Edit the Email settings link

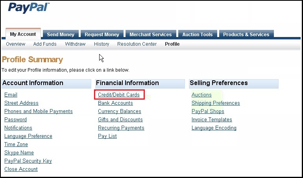pos(11,95)
